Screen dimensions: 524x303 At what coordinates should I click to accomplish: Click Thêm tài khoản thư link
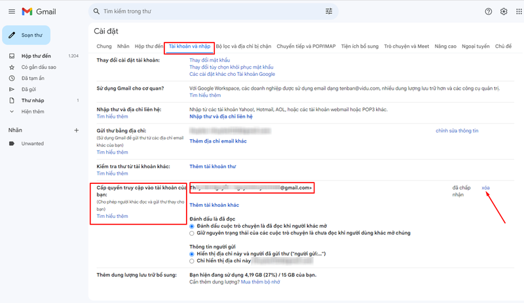pos(212,166)
